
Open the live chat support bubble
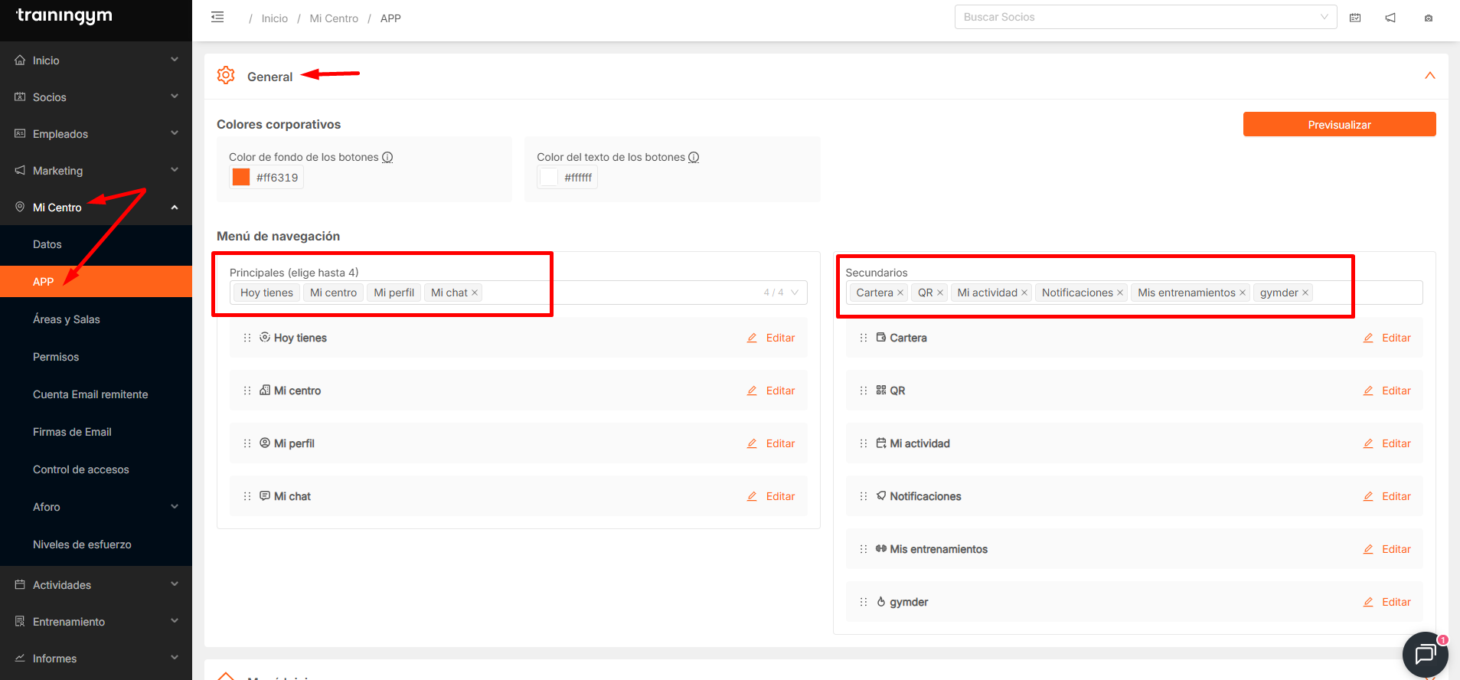[x=1425, y=654]
